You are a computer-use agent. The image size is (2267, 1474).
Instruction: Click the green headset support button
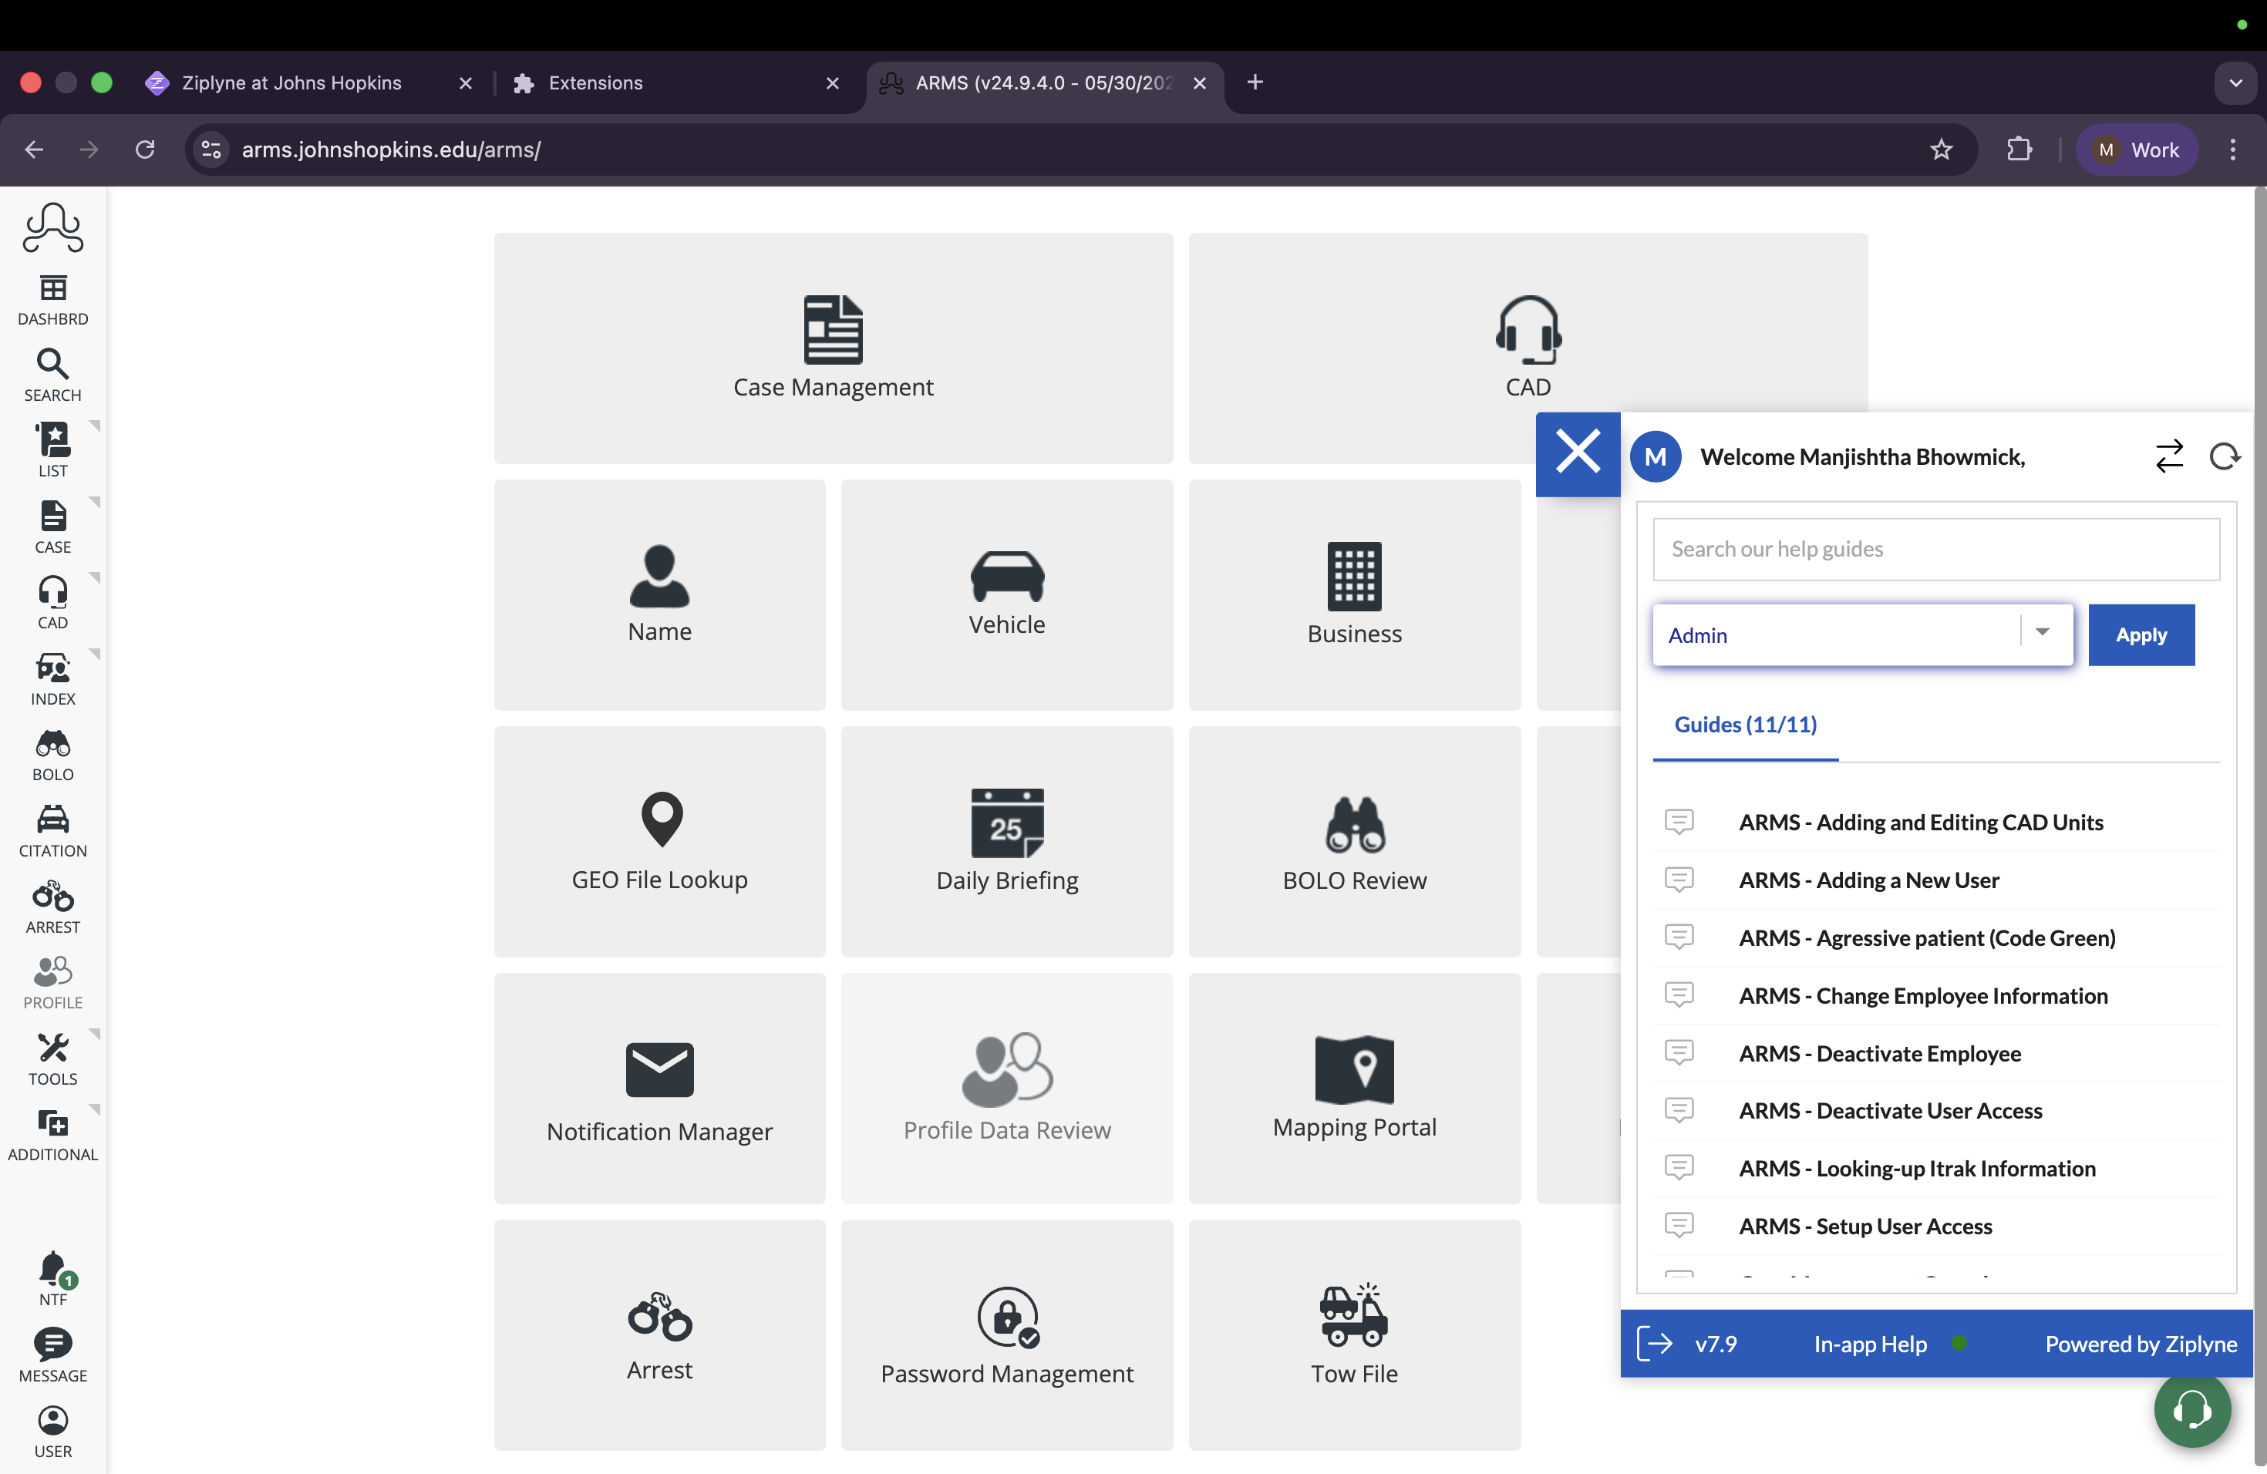click(2191, 1409)
